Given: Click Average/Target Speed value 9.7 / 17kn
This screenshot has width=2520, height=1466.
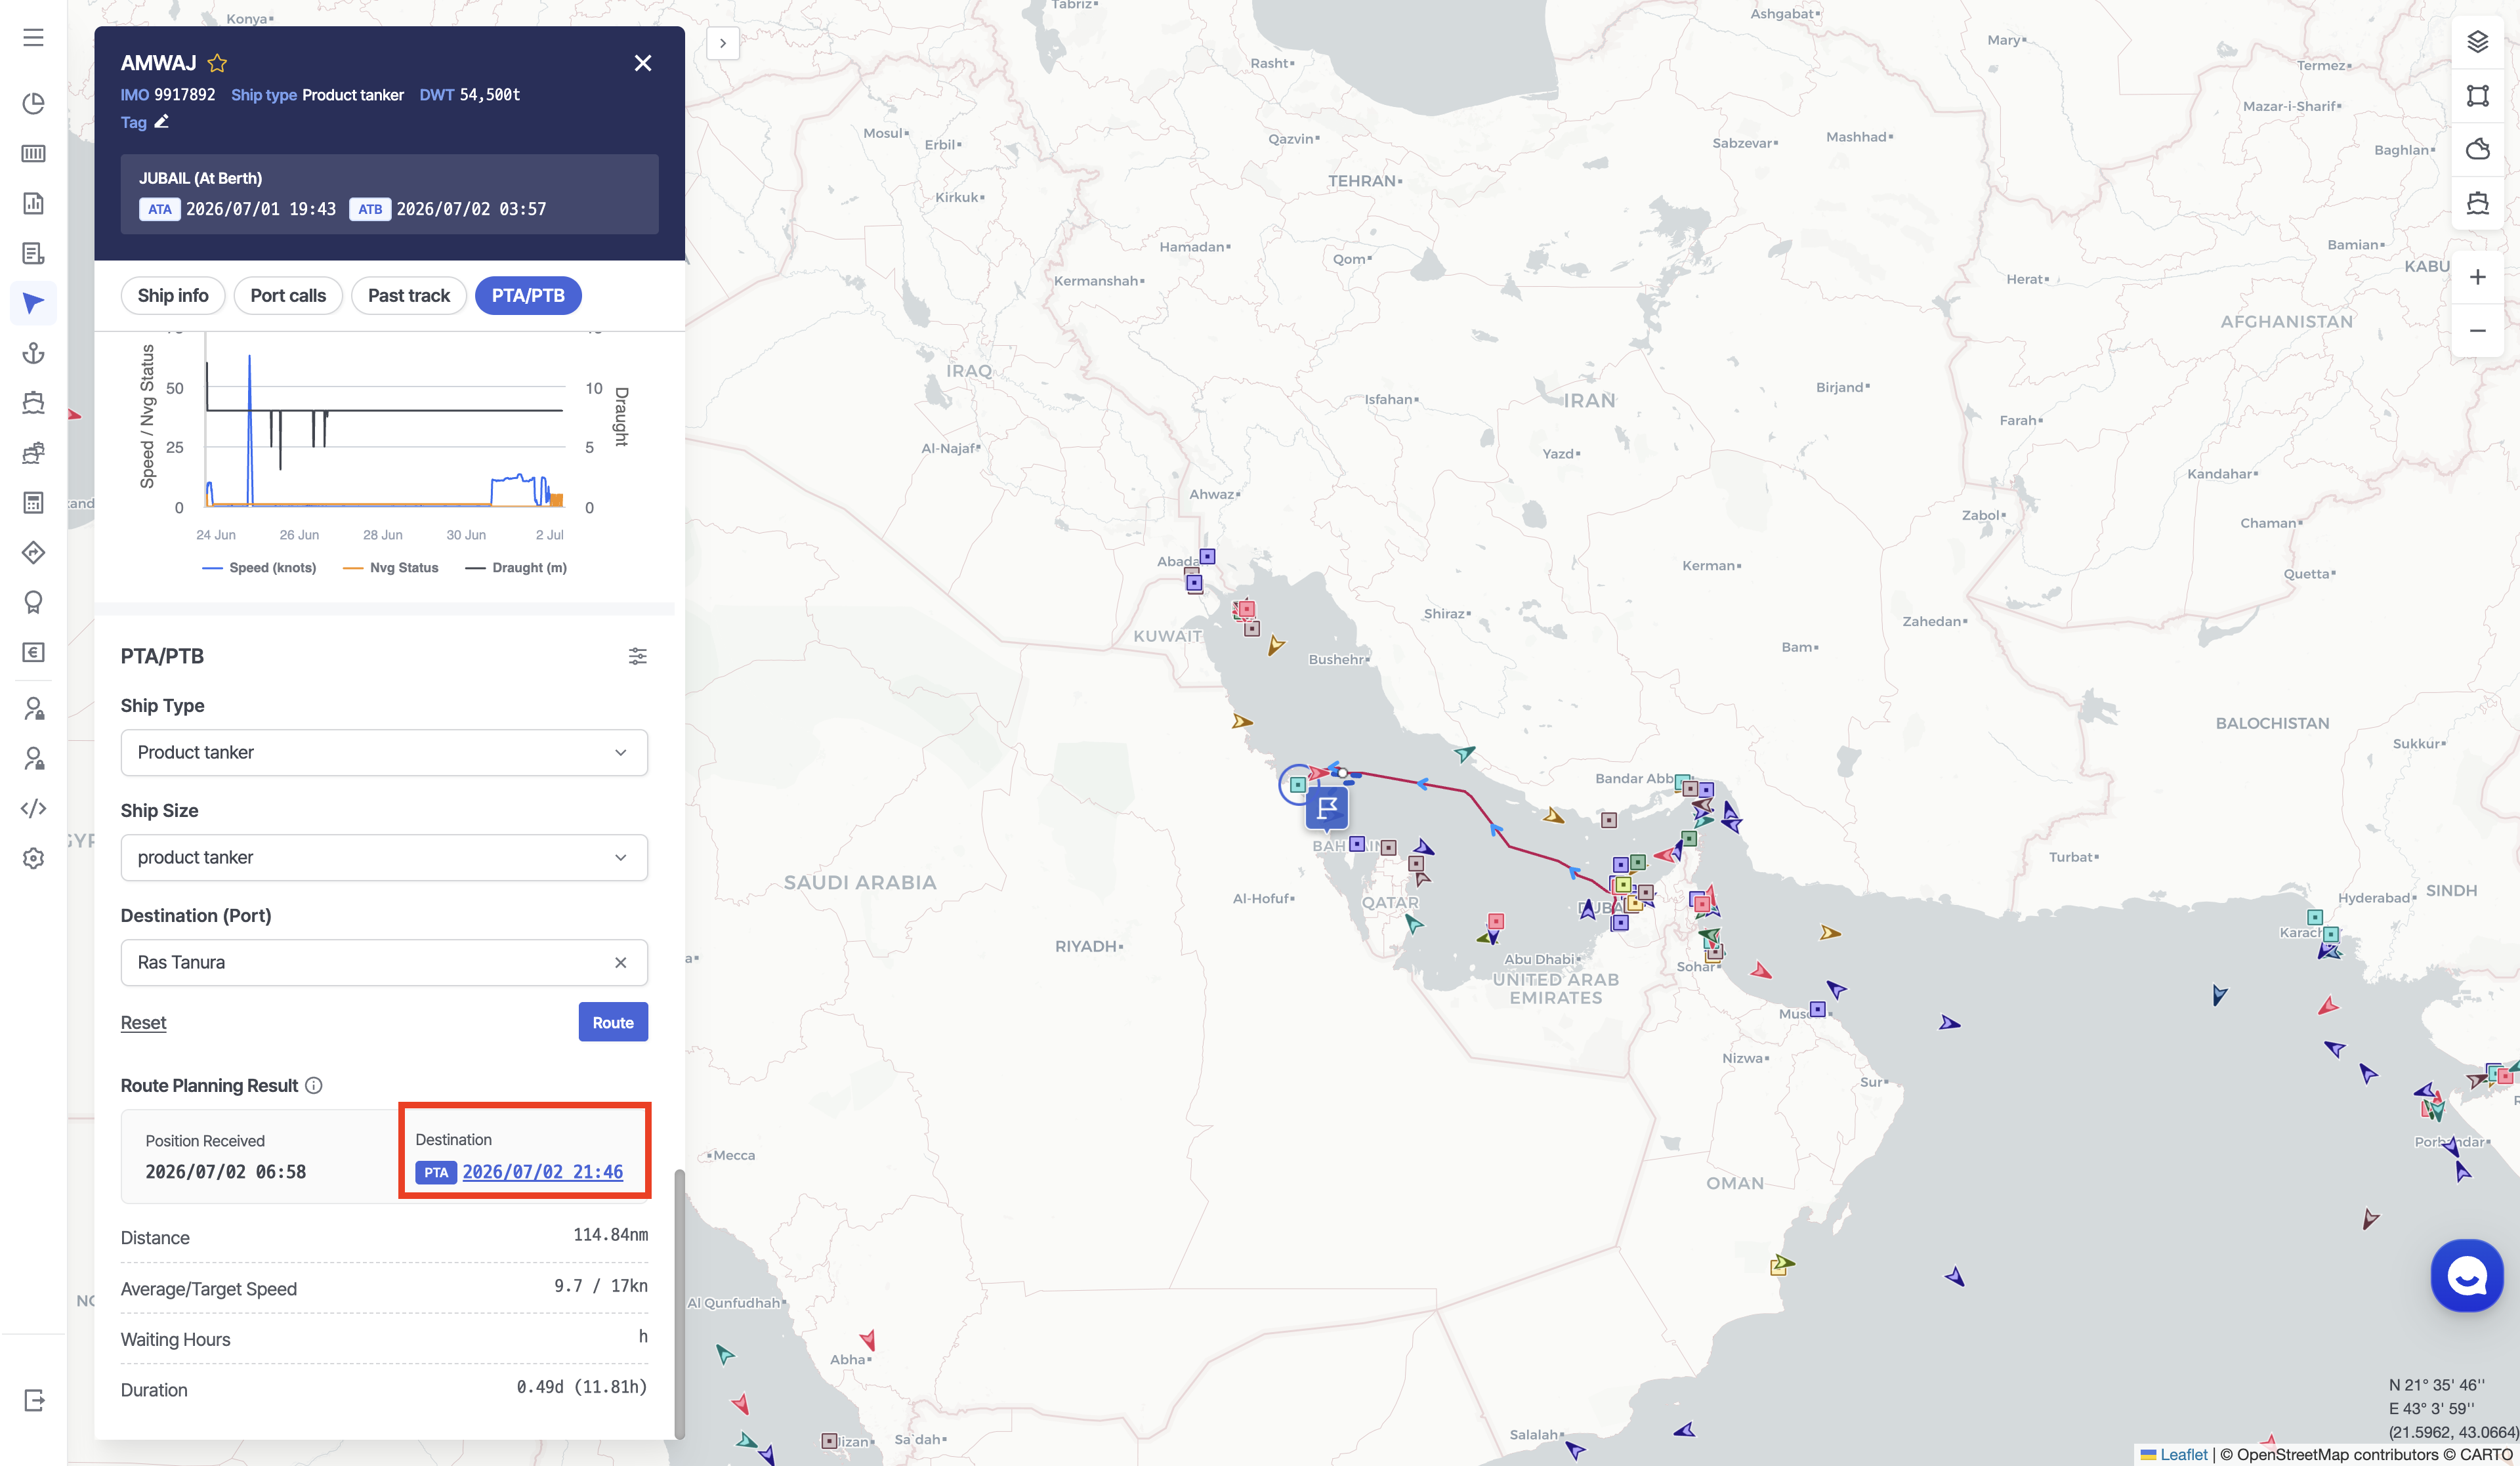Looking at the screenshot, I should tap(601, 1286).
